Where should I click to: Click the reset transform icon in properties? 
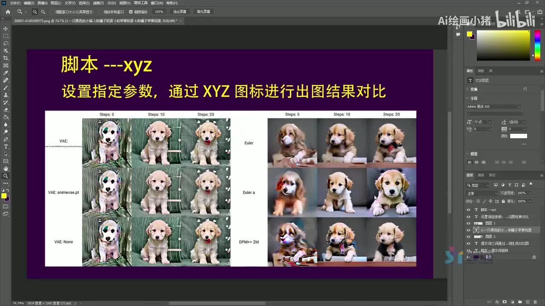coord(525,89)
